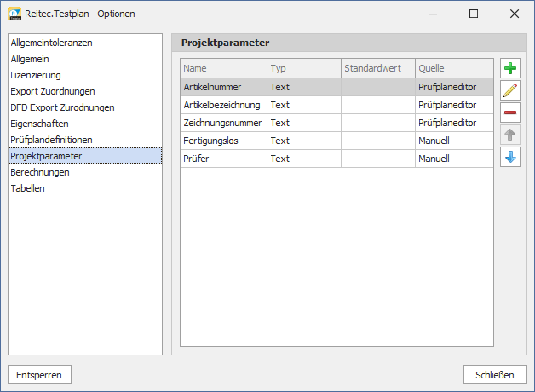
Task: Click the green plus add parameter icon
Action: 509,69
